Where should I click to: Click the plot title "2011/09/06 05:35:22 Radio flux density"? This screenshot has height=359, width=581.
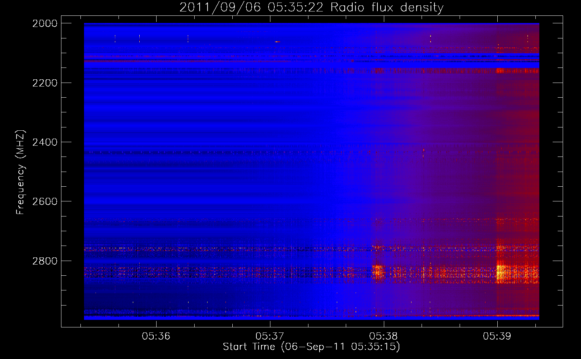point(311,8)
